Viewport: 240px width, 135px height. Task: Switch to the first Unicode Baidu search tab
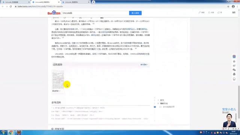coord(15,2)
